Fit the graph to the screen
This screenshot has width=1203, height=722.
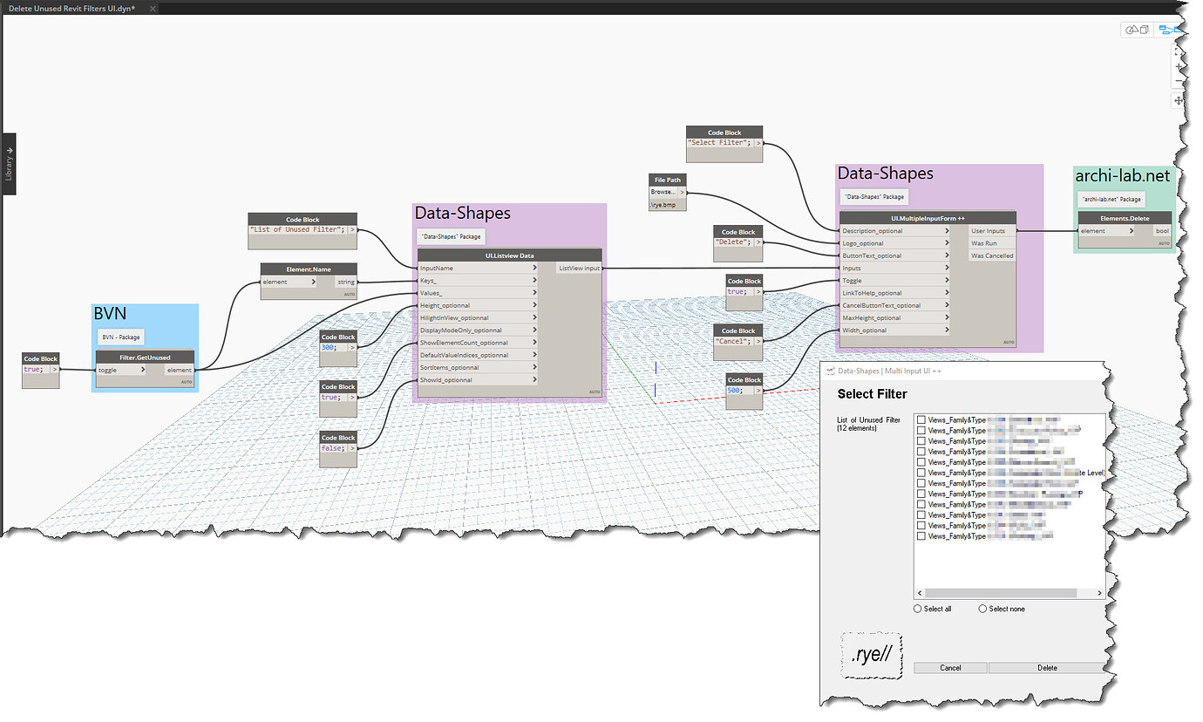(1178, 50)
